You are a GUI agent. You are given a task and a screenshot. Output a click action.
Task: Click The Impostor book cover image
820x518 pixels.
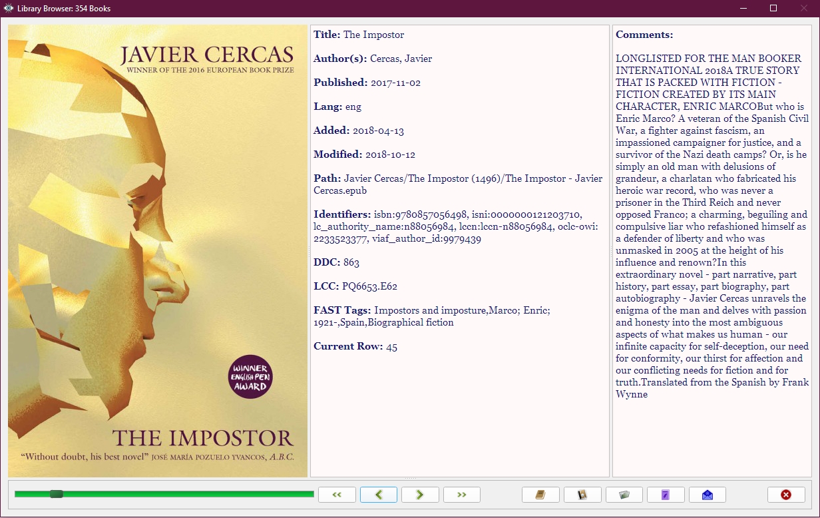click(x=158, y=251)
